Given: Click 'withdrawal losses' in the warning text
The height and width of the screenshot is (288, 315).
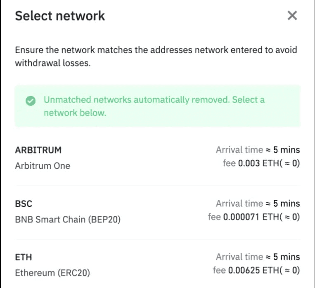Looking at the screenshot, I should click(x=52, y=64).
